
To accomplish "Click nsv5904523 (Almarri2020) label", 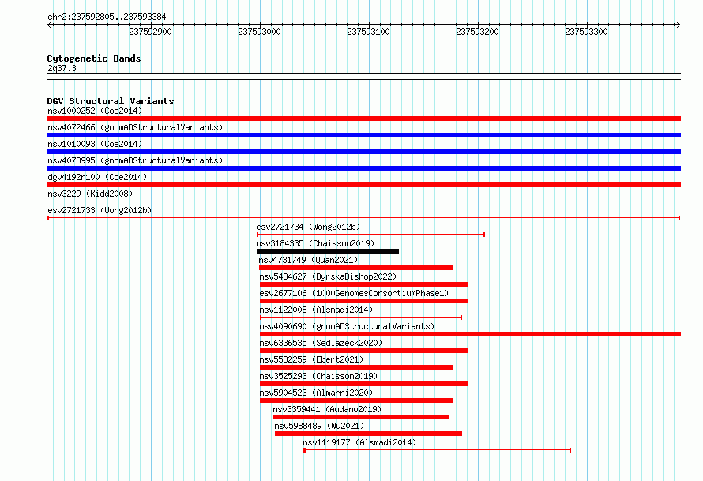I will pyautogui.click(x=316, y=393).
